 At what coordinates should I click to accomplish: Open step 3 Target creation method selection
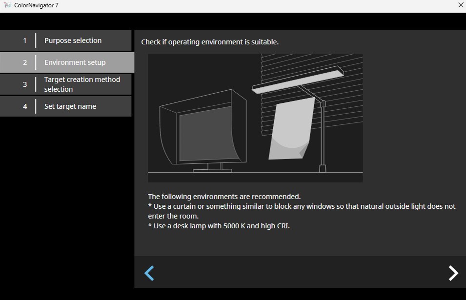pos(66,84)
